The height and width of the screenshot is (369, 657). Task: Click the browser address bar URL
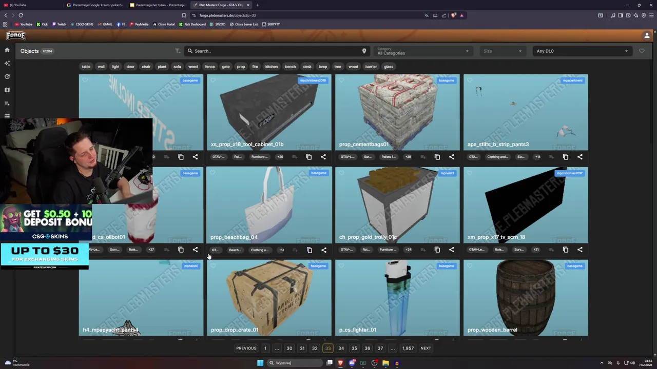click(227, 15)
